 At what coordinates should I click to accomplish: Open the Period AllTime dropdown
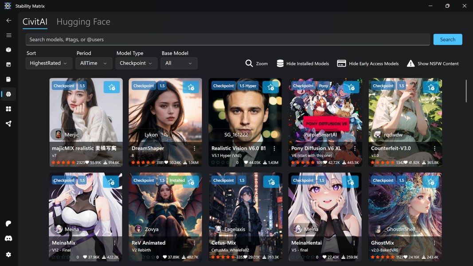tap(94, 63)
